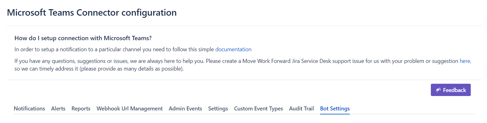The width and height of the screenshot is (487, 123).
Task: Click the 'so we can timely address it' line
Action: click(x=99, y=69)
